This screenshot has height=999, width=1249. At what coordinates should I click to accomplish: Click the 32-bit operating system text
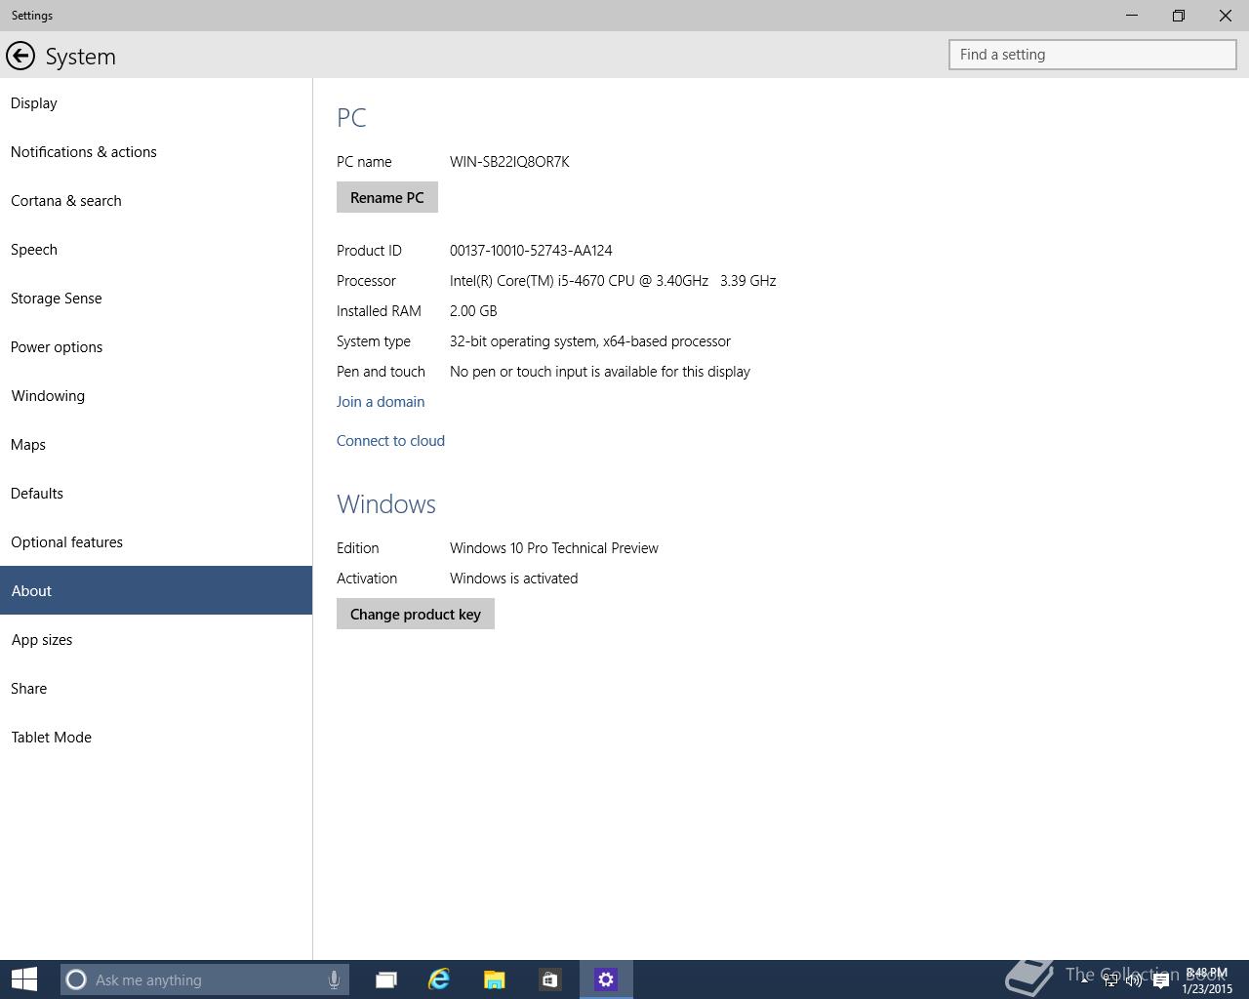point(590,340)
